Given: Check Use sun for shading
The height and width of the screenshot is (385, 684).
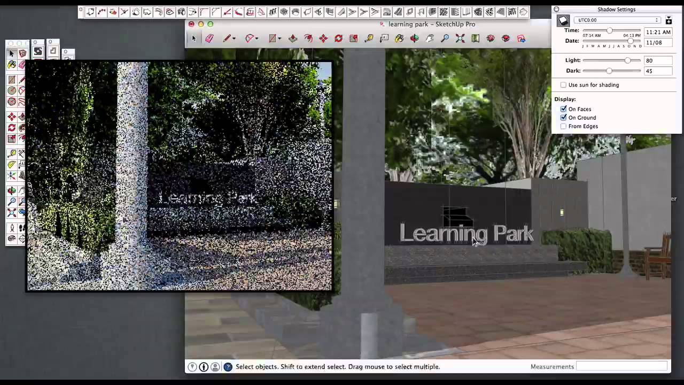Looking at the screenshot, I should point(563,84).
